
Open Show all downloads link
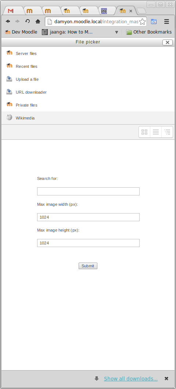click(x=131, y=379)
